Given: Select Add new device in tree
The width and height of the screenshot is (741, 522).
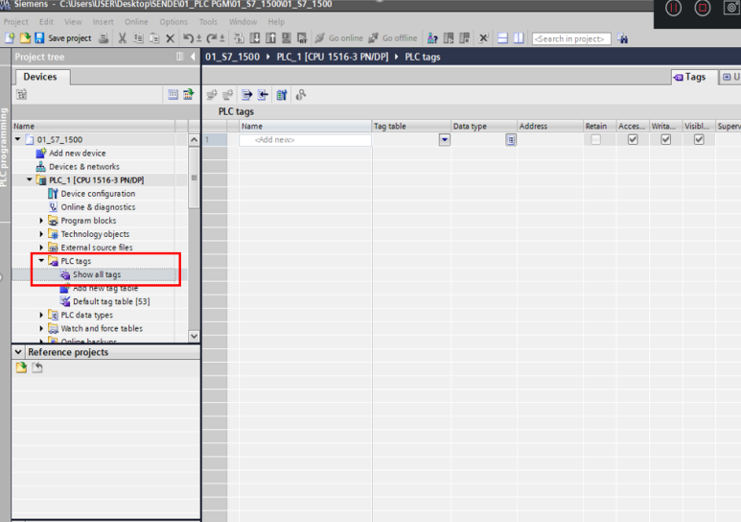Looking at the screenshot, I should (x=77, y=153).
